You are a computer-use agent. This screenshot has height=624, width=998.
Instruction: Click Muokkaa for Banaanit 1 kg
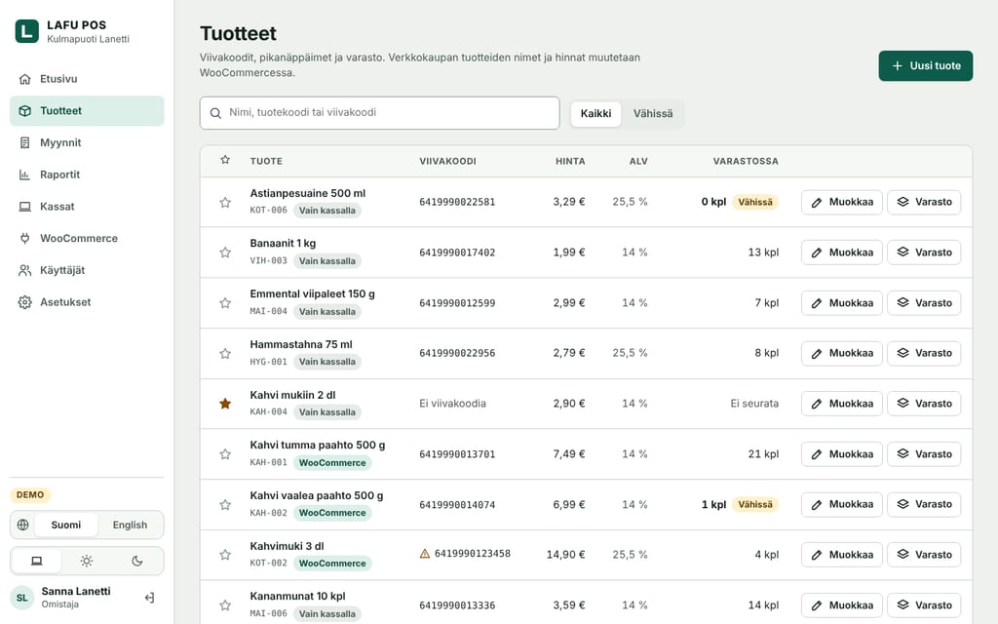click(841, 253)
